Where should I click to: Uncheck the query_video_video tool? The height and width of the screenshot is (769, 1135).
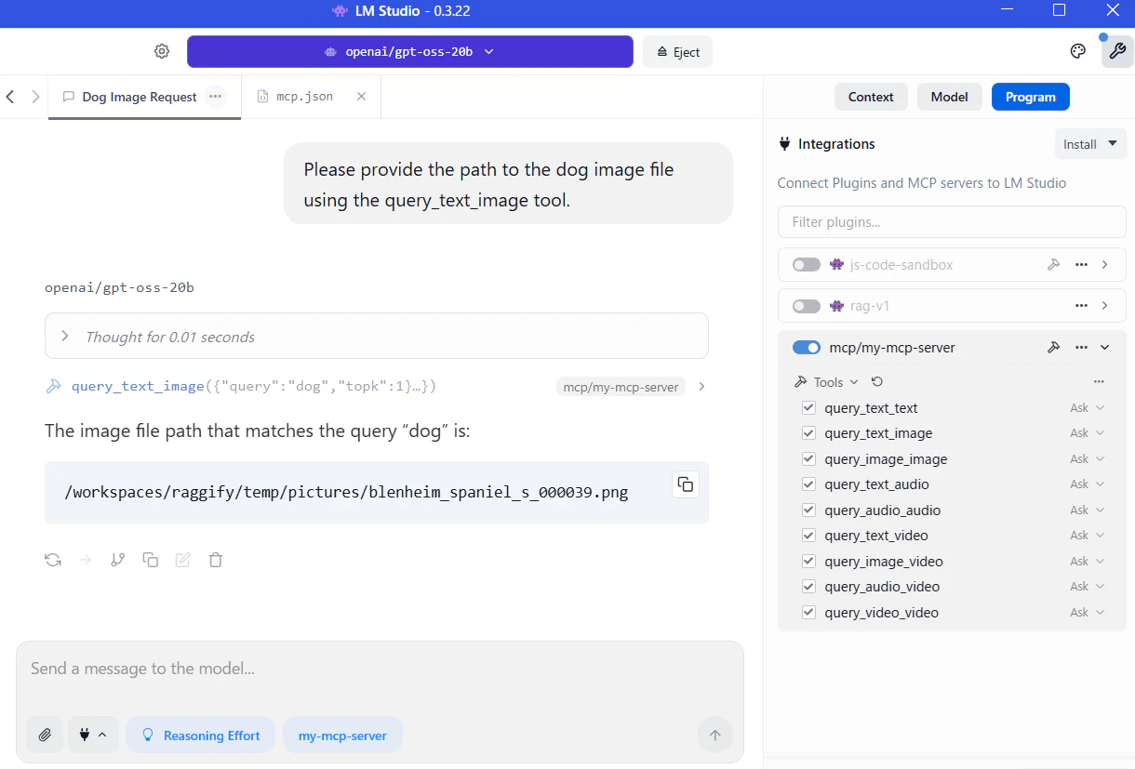[x=808, y=613]
